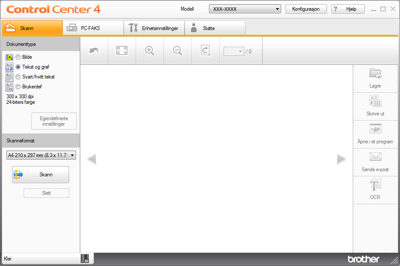Open the page number selector dropdown
This screenshot has width=400, height=266.
pyautogui.click(x=233, y=51)
